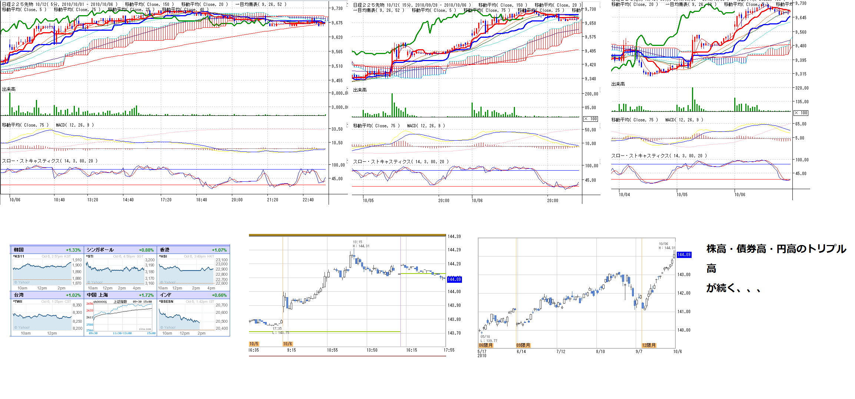
Task: Open the 台湾 TWII chart thumbnail
Action: pos(42,317)
